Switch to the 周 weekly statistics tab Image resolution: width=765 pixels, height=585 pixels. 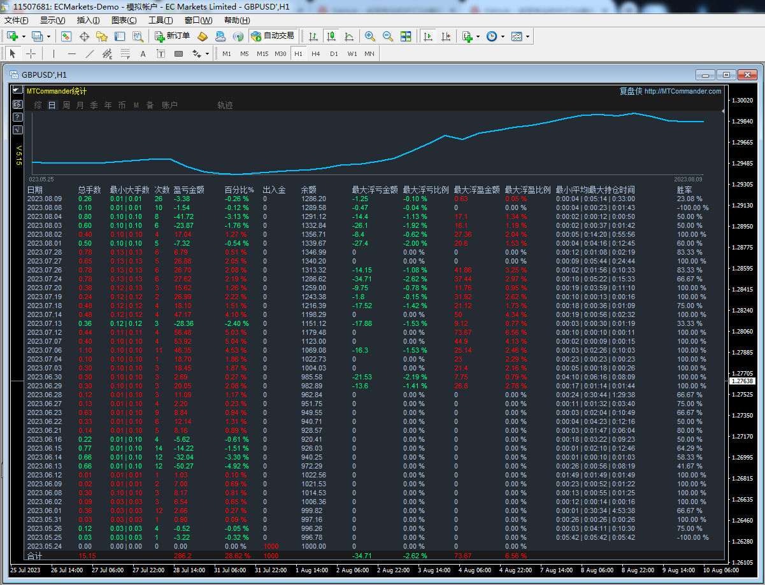click(x=66, y=105)
